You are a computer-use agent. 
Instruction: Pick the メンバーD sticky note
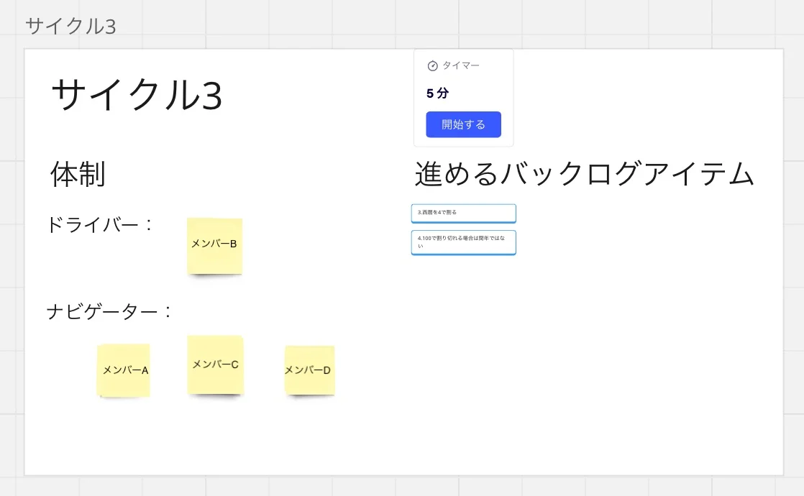(309, 370)
